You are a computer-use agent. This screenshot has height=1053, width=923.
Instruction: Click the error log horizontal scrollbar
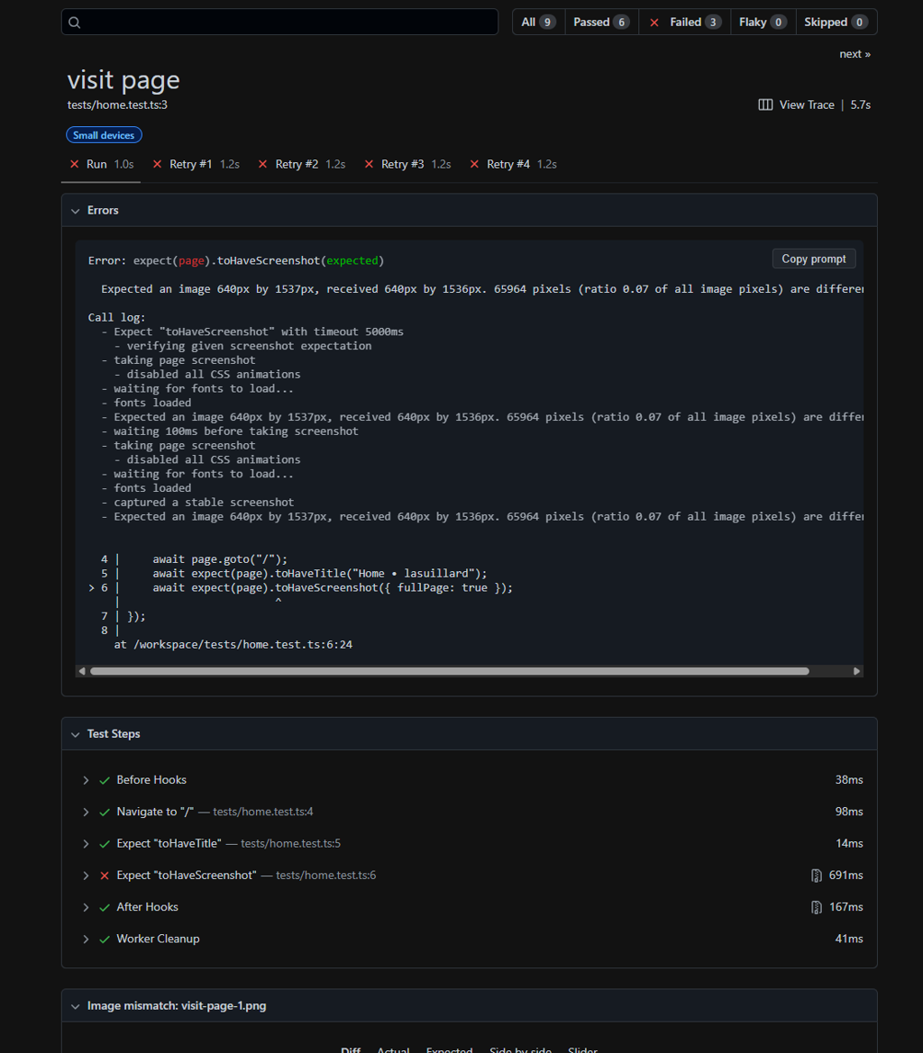pyautogui.click(x=449, y=671)
